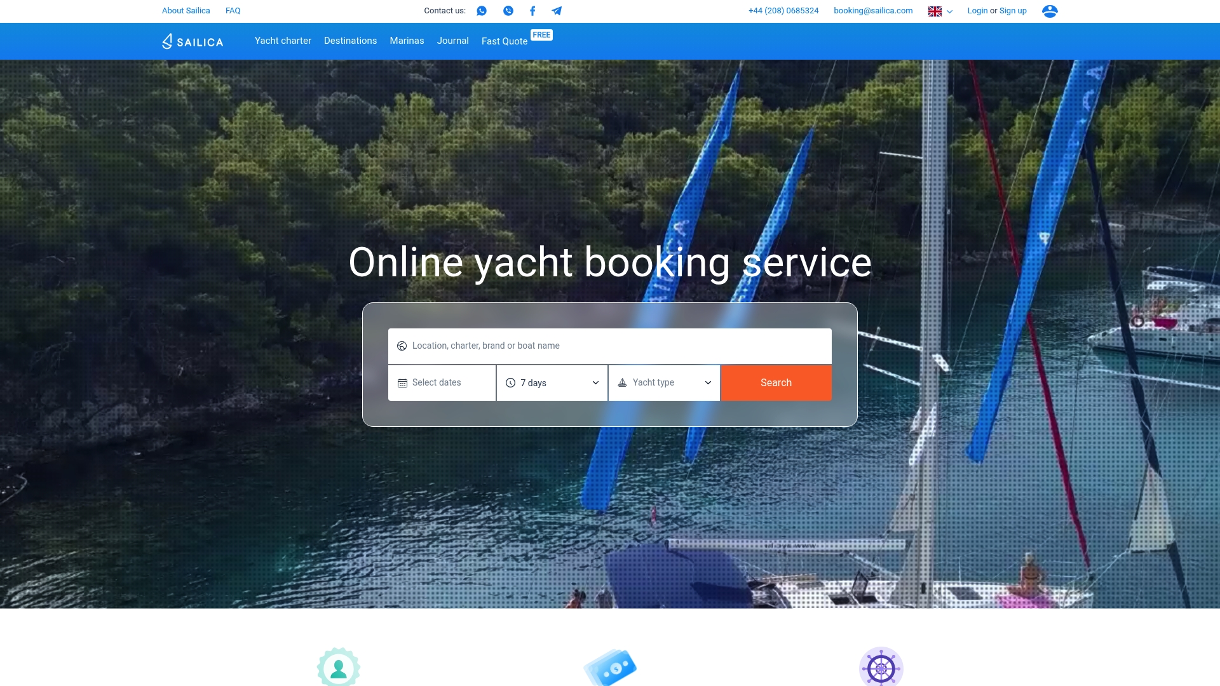Call the +44 (208) 0685324 number
The image size is (1220, 686).
click(x=783, y=11)
